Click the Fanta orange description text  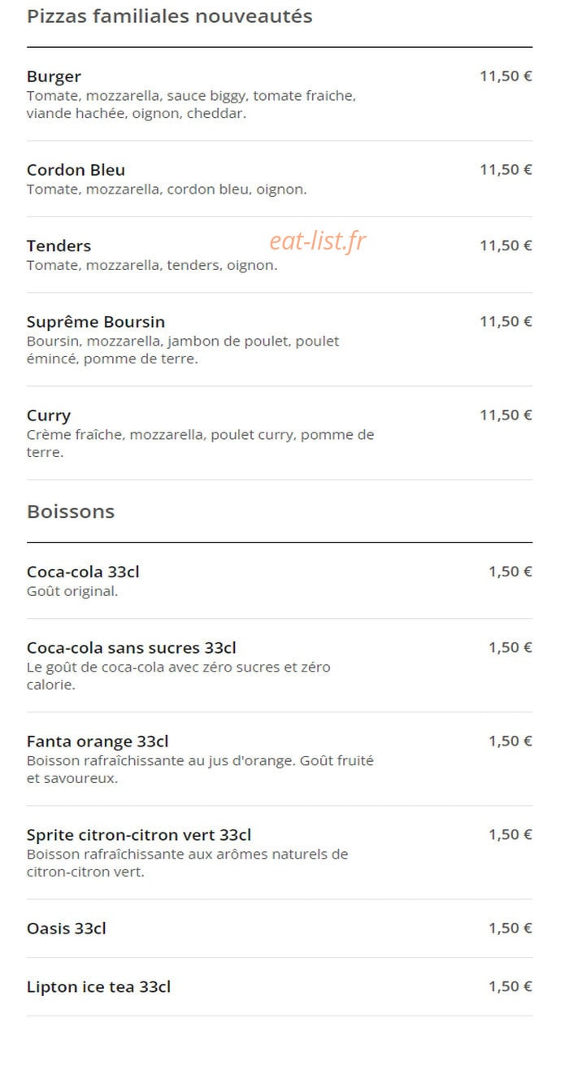[200, 770]
